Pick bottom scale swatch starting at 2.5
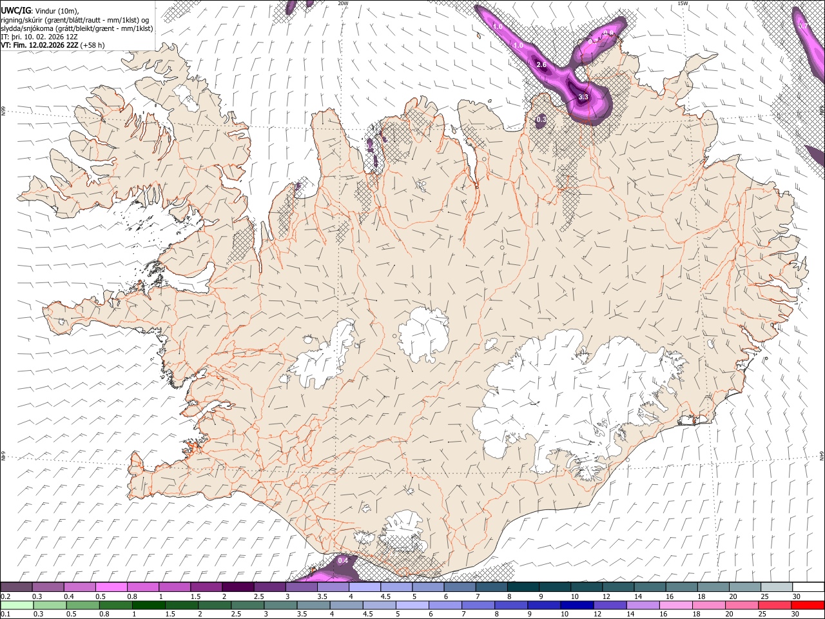 (247, 605)
